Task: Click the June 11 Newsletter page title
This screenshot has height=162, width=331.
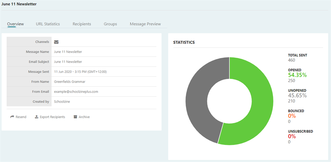Action: (x=19, y=4)
